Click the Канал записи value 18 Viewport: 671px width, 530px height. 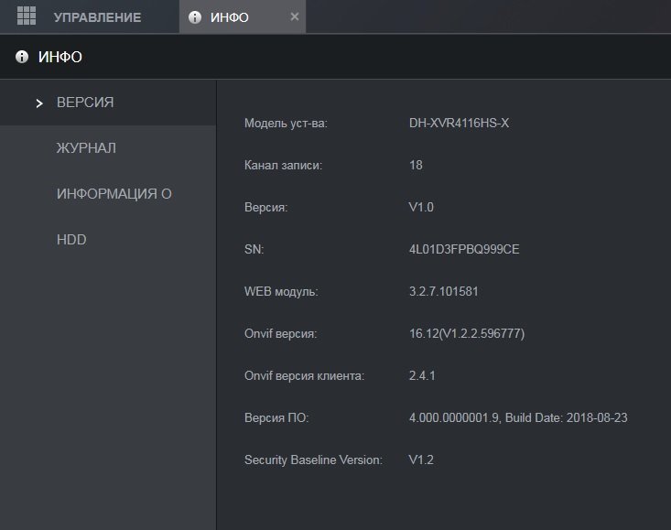[x=416, y=165]
